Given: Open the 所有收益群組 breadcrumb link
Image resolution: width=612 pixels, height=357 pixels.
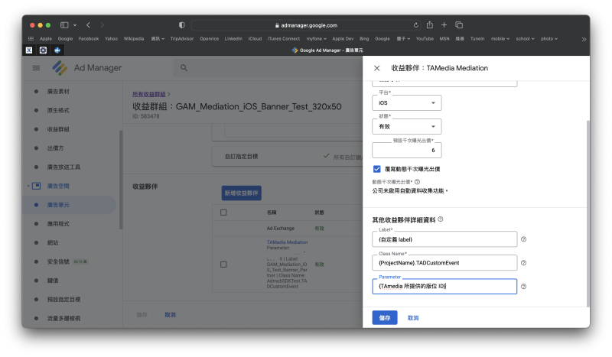Looking at the screenshot, I should (x=148, y=94).
